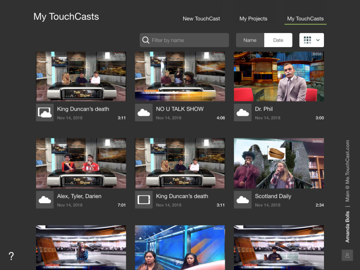Screen dimensions: 360x270
Task: Click the Amanda Bolls account name
Action: [348, 227]
